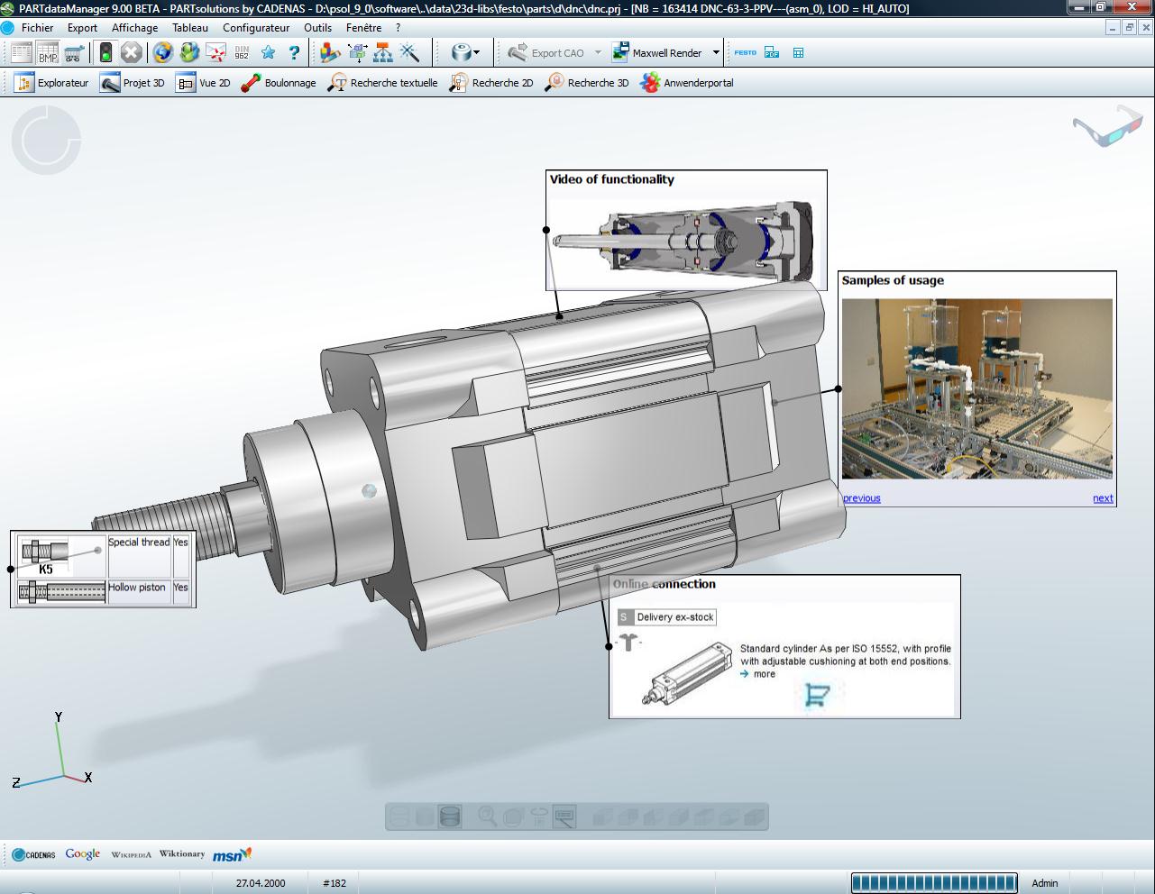The width and height of the screenshot is (1155, 894).
Task: Click the magnifier zoom icon in bottom view bar
Action: 487,816
